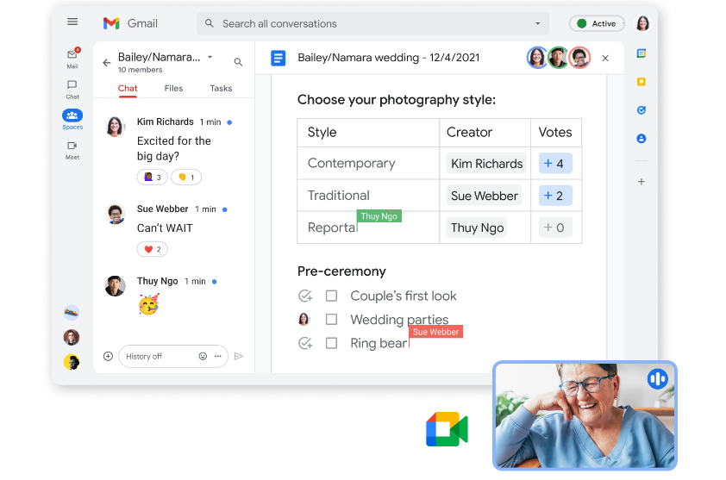Search within the Bailey/Namara space
This screenshot has width=726, height=480.
(238, 62)
